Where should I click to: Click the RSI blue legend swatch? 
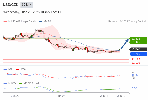coord(5,69)
